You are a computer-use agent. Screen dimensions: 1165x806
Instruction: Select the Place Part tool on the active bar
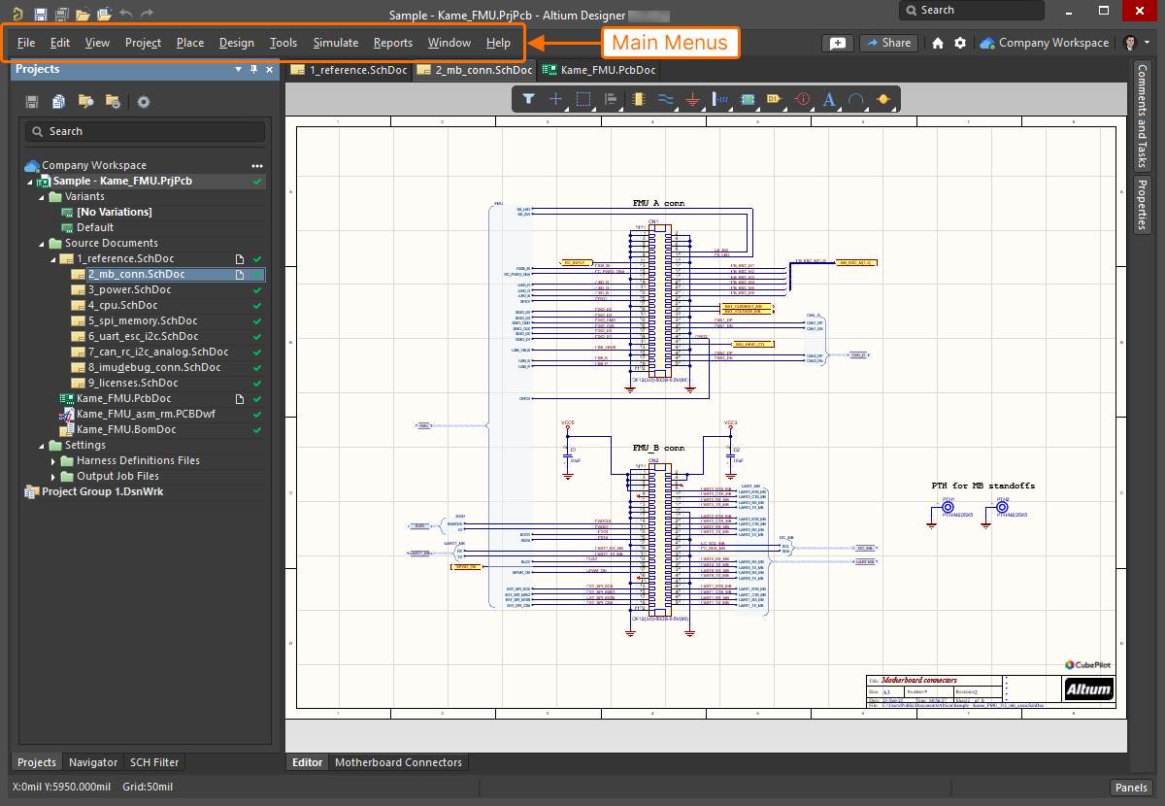tap(639, 99)
